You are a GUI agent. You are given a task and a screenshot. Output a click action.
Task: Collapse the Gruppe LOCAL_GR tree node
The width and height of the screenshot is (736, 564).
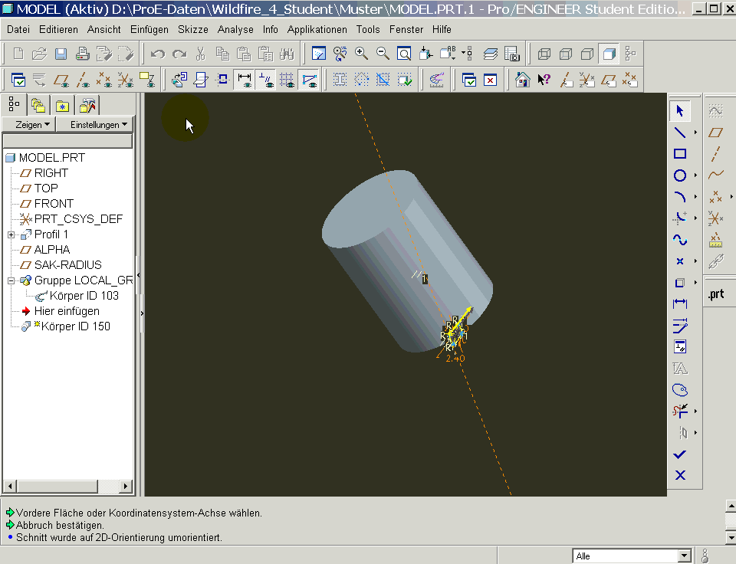tap(11, 280)
